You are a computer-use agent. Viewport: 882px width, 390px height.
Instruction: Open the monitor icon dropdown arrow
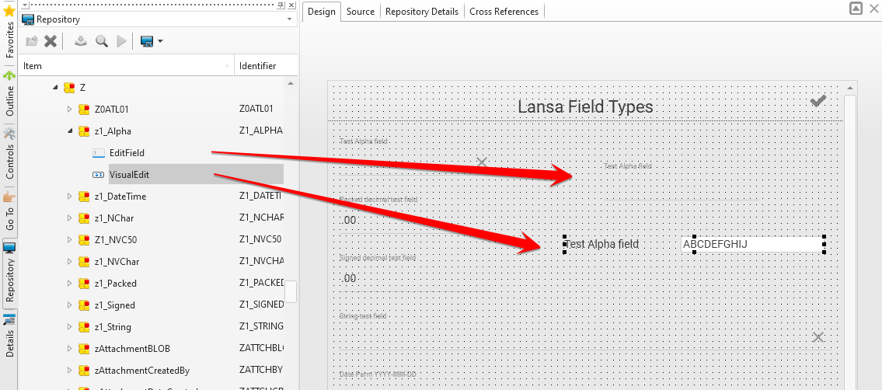click(160, 41)
